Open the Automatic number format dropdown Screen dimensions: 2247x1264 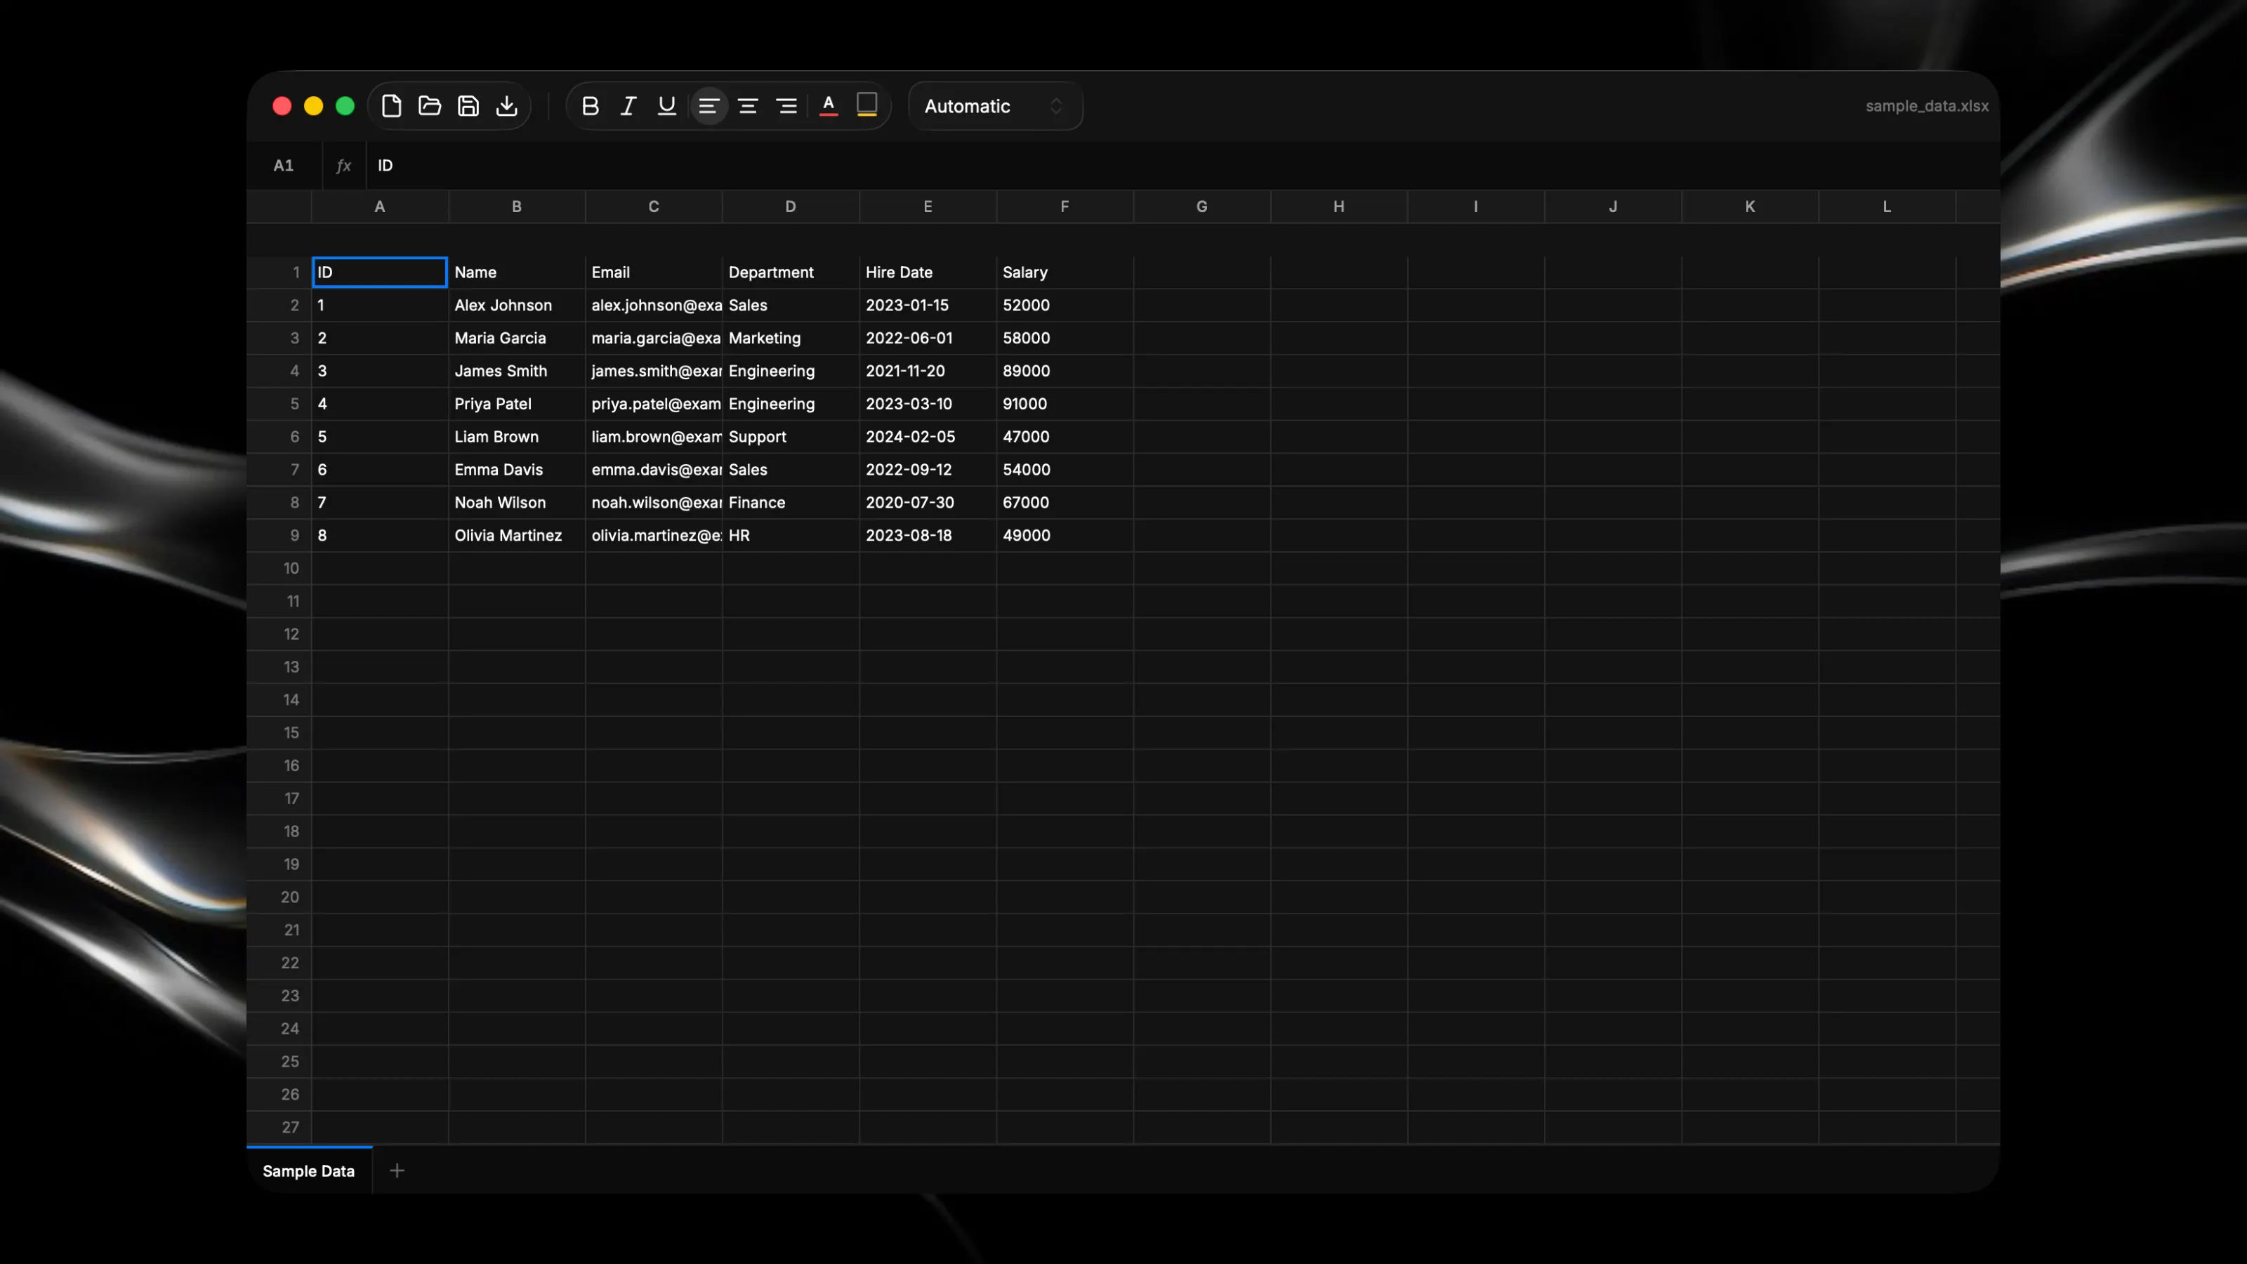click(x=995, y=105)
